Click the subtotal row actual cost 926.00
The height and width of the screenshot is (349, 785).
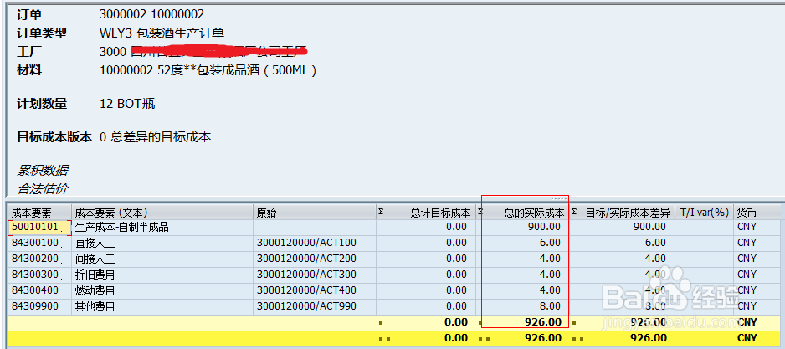tap(543, 322)
